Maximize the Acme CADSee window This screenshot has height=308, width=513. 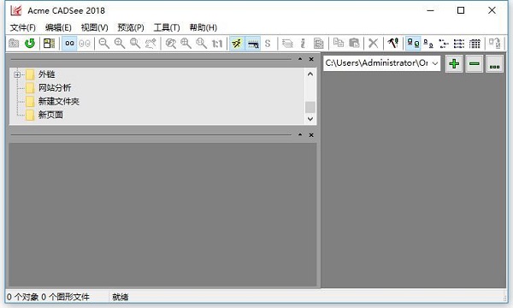coord(461,10)
